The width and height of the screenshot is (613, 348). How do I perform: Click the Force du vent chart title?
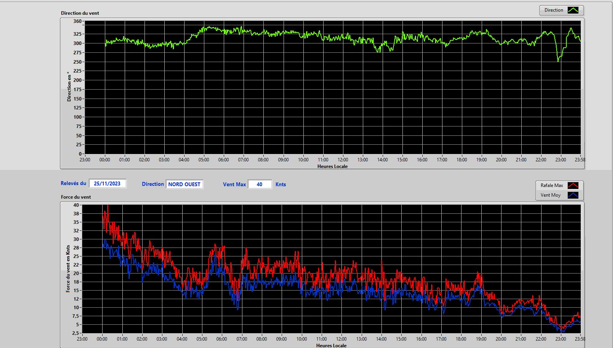76,197
